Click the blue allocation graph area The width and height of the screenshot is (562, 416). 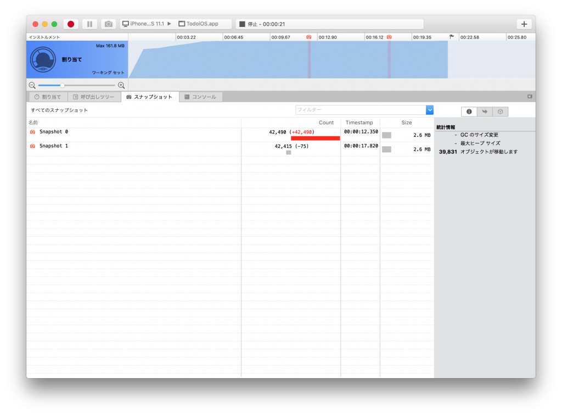pos(288,59)
